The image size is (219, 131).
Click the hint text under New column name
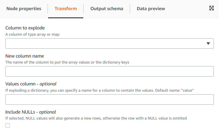[x=67, y=62]
